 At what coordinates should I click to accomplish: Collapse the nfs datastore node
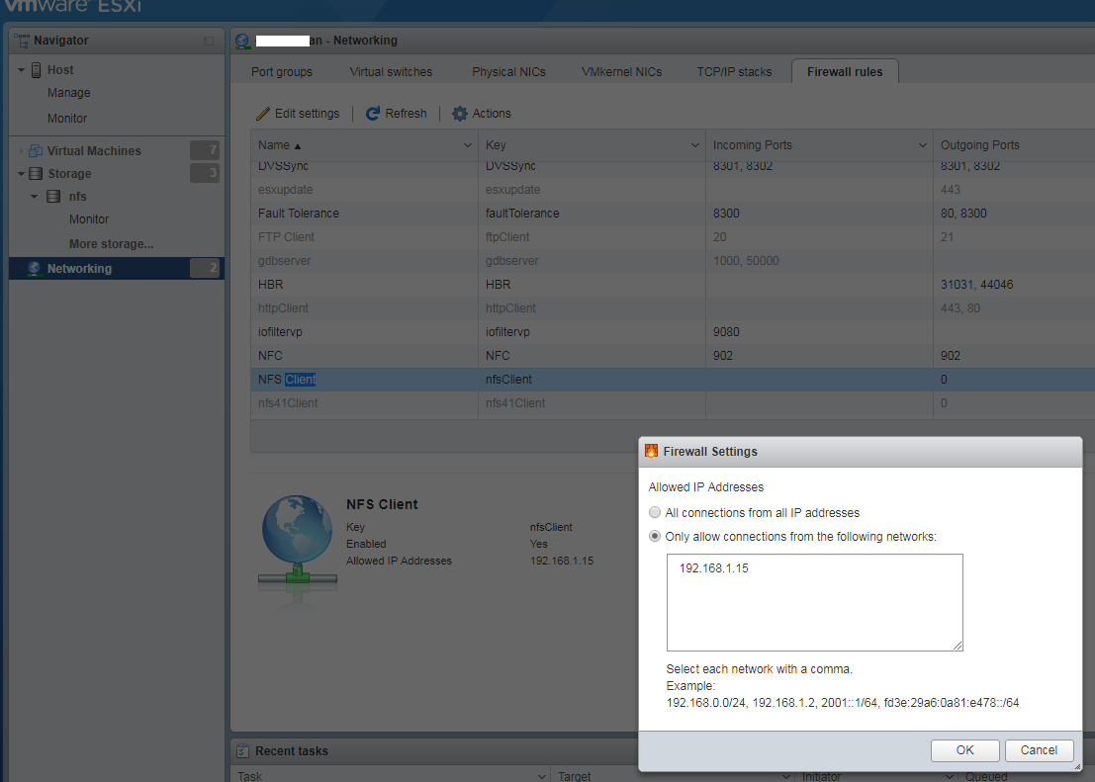coord(35,197)
